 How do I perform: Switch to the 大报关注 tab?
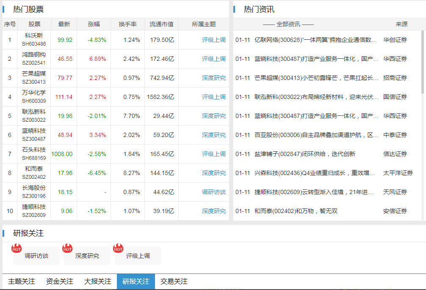coord(98,281)
